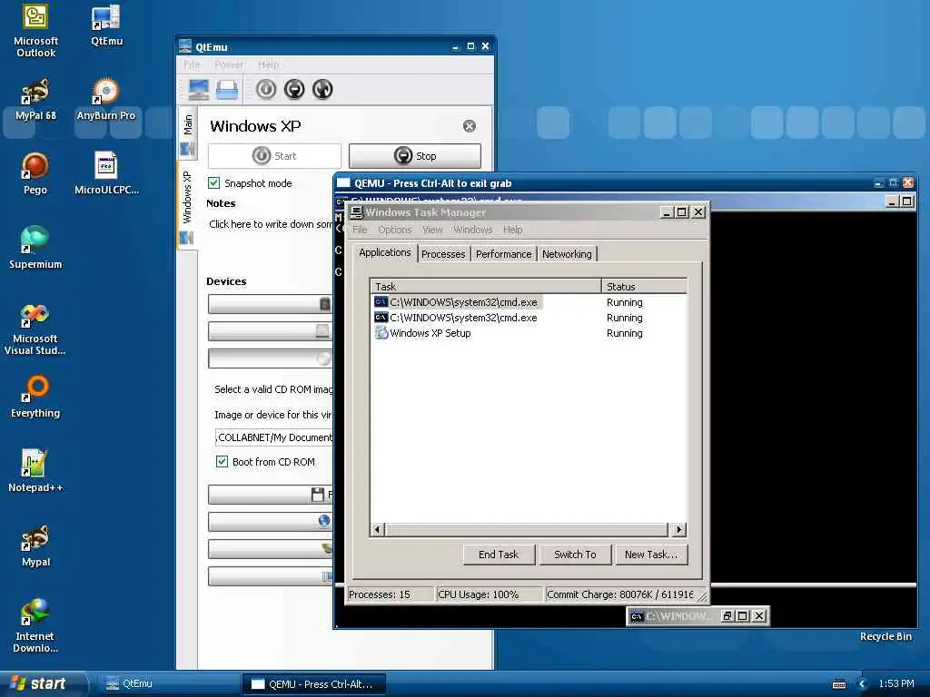Open Task Manager Windows menu
The image size is (930, 697).
point(472,230)
